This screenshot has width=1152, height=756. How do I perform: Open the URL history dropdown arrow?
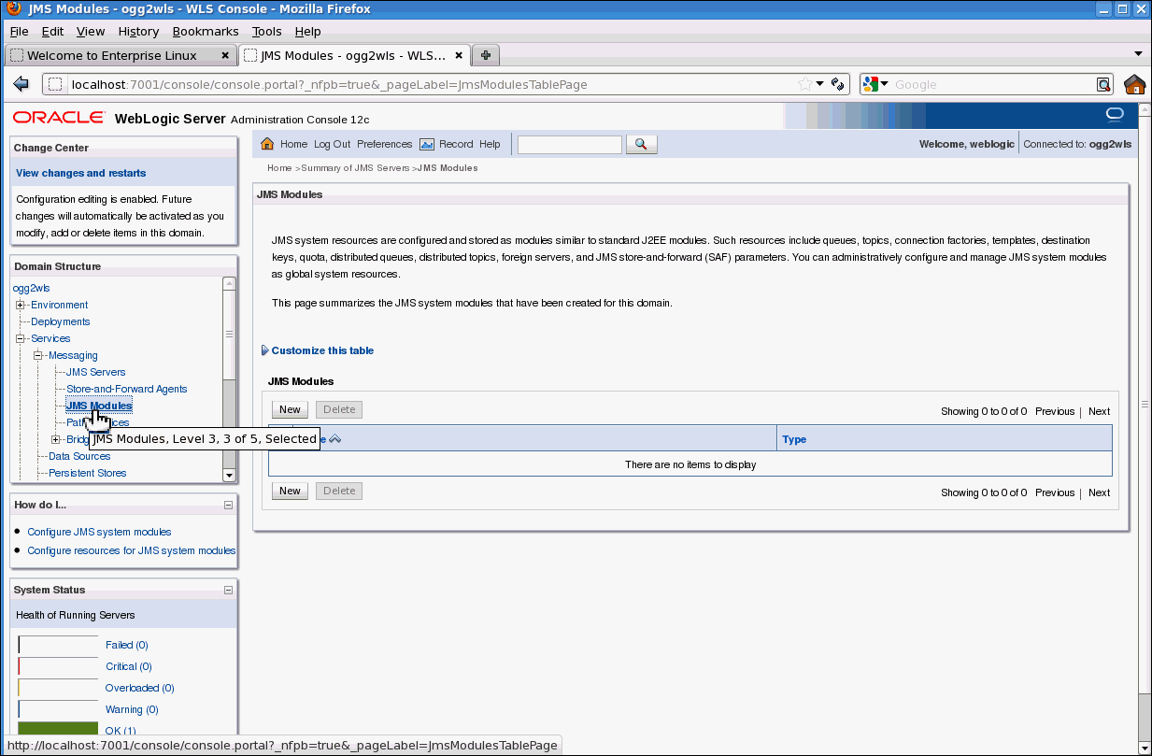click(x=820, y=84)
